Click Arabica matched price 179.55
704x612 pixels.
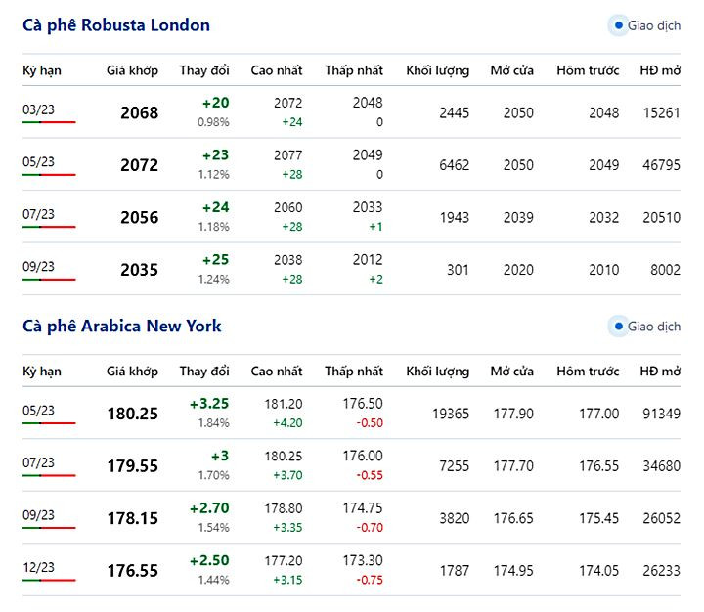point(133,466)
